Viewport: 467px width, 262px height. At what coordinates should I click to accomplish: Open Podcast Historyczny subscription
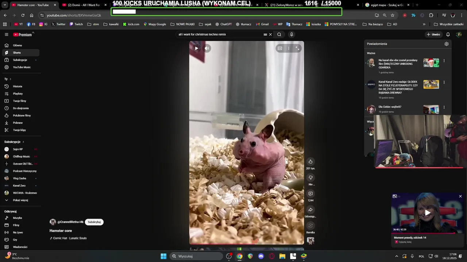click(21, 171)
